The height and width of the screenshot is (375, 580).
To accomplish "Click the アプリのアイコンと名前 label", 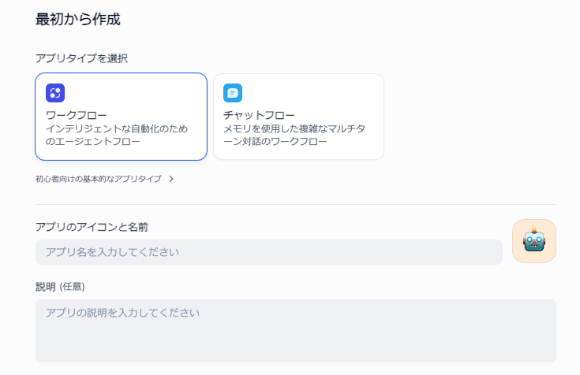I will coord(92,227).
